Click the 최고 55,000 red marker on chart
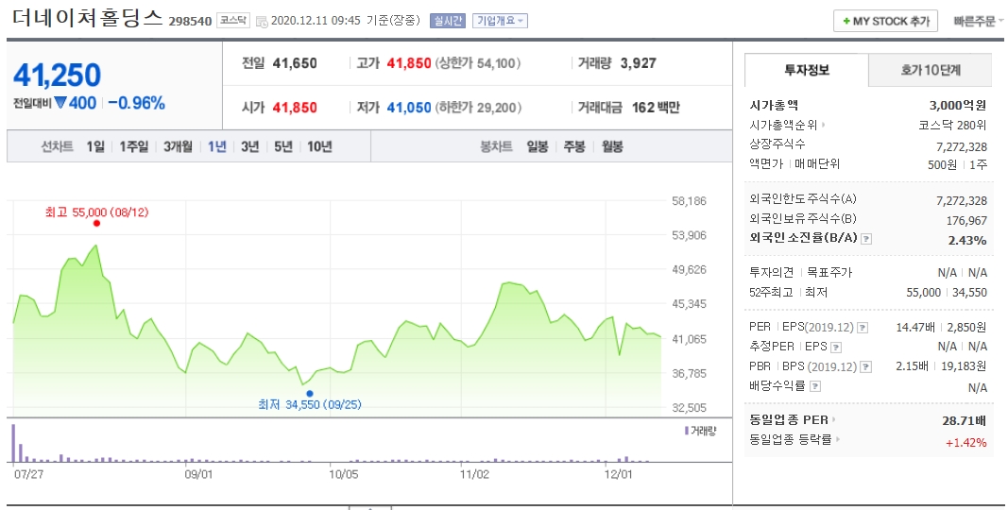The width and height of the screenshot is (1008, 510). pyautogui.click(x=96, y=224)
